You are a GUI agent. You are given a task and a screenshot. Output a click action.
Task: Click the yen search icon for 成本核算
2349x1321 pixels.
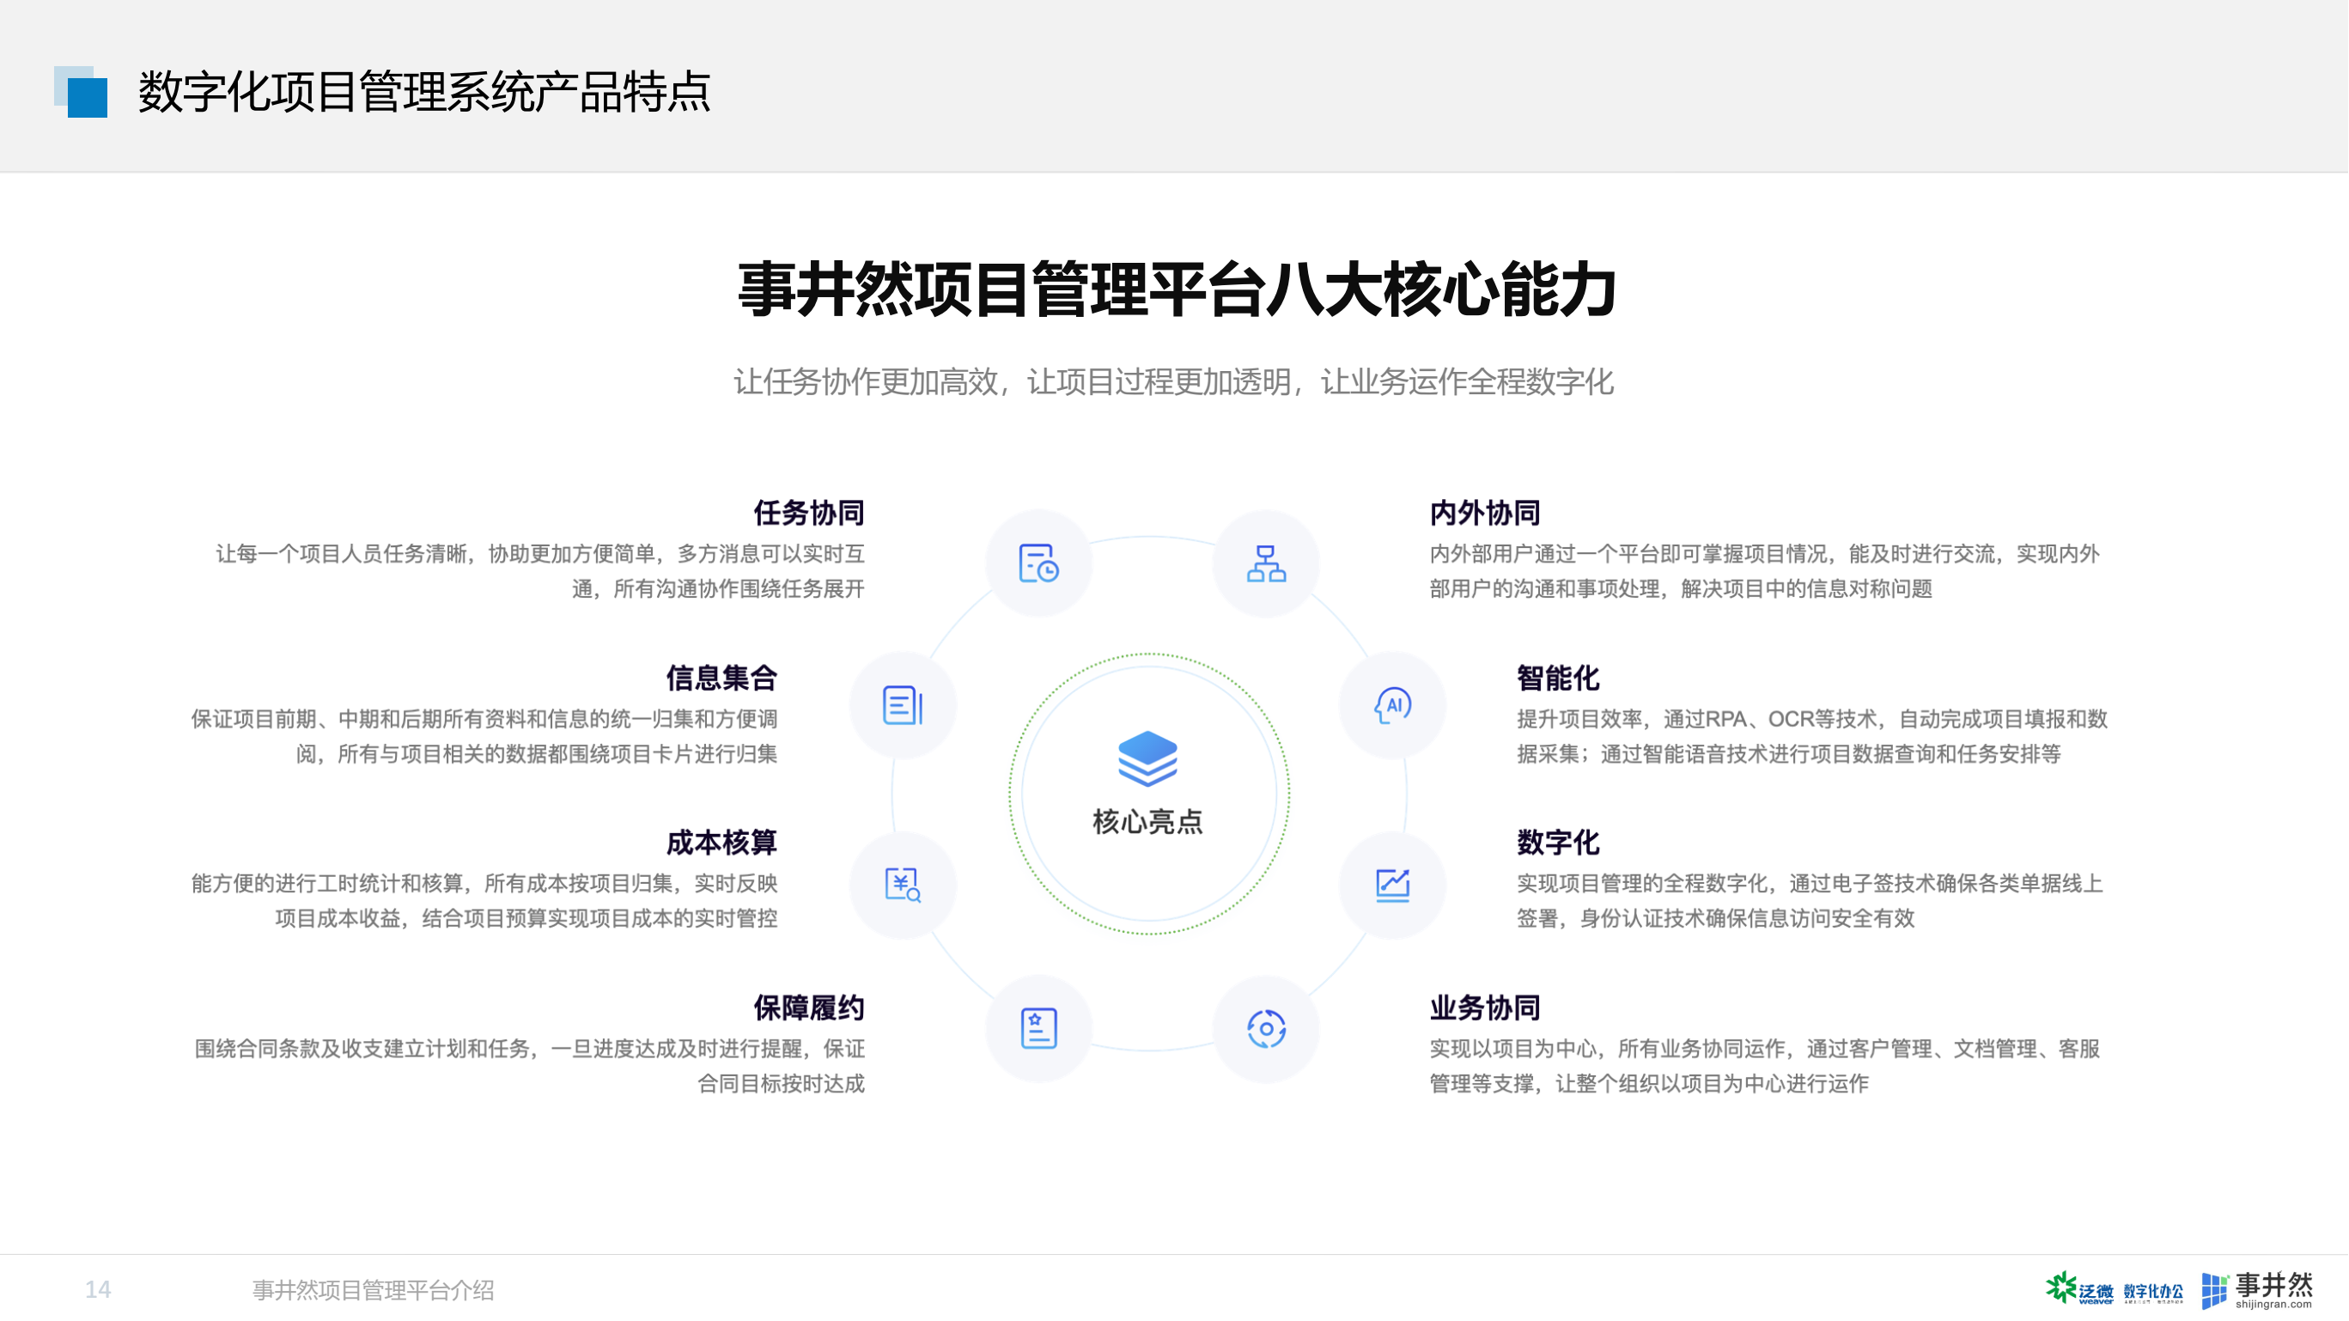[x=902, y=884]
